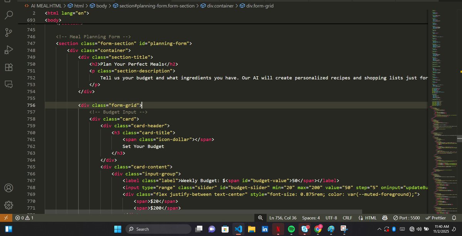This screenshot has width=462, height=236.
Task: Click the h2 Plan Your Perfect Meals line
Action: click(x=134, y=64)
